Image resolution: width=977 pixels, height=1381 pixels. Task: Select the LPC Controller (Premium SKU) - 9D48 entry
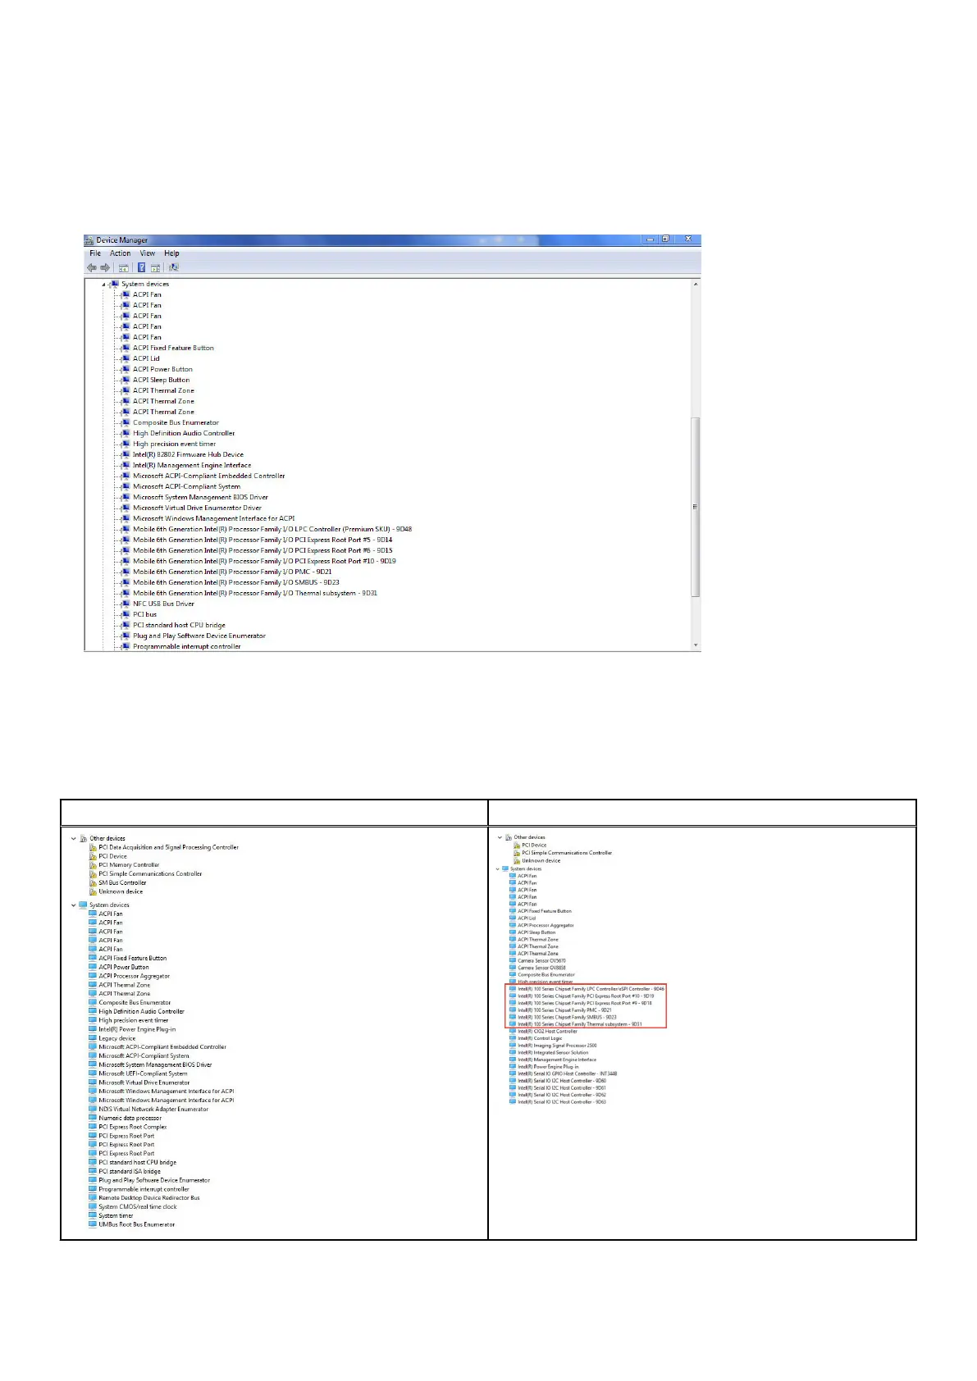pyautogui.click(x=272, y=529)
